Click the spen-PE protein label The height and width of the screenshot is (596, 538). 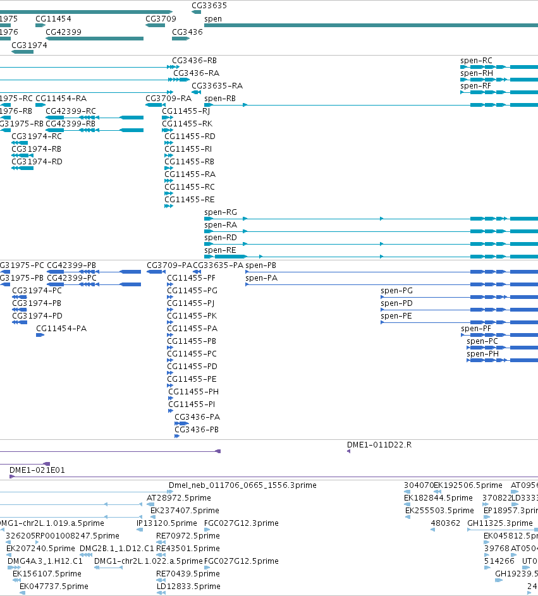[396, 316]
